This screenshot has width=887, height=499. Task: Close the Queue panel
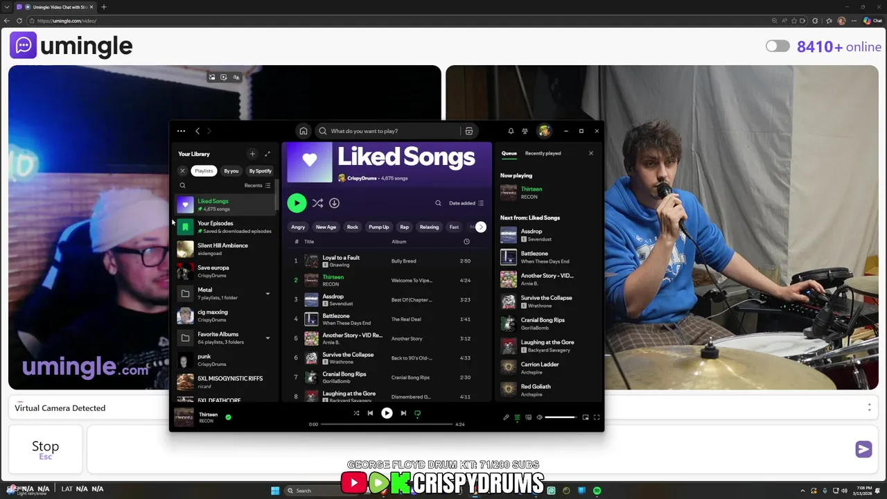click(591, 153)
